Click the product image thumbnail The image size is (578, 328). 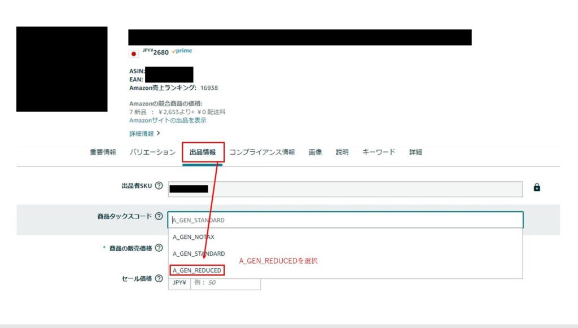click(62, 69)
